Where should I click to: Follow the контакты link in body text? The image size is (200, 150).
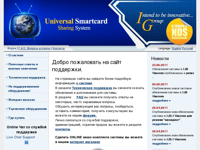63,129
